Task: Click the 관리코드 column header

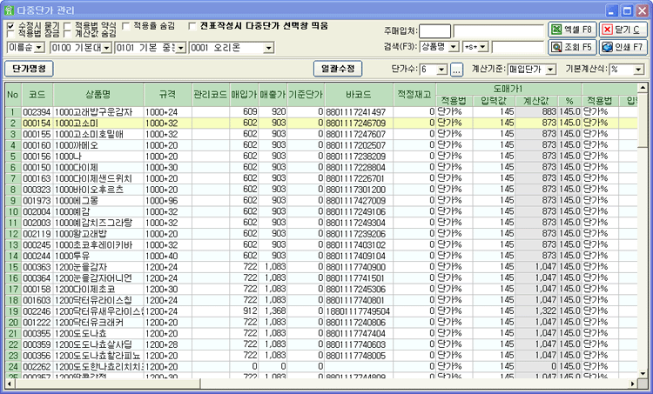Action: pos(211,95)
